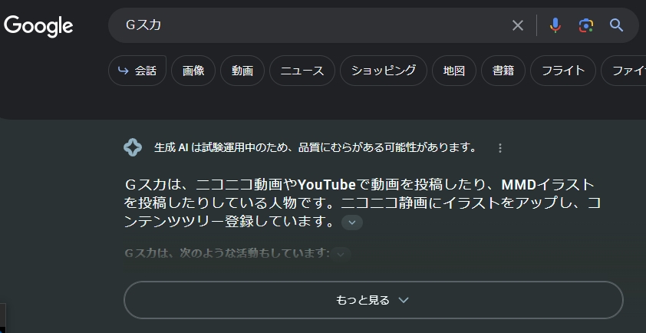The width and height of the screenshot is (646, 333).
Task: Click the Gスカは、次のような活動 text
Action: tap(226, 253)
